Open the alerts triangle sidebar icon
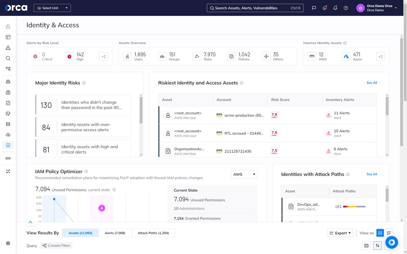 [x=8, y=48]
